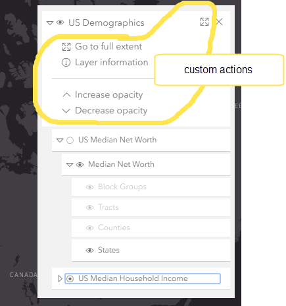The height and width of the screenshot is (306, 286).
Task: Choose Increase opacity action
Action: tap(109, 95)
